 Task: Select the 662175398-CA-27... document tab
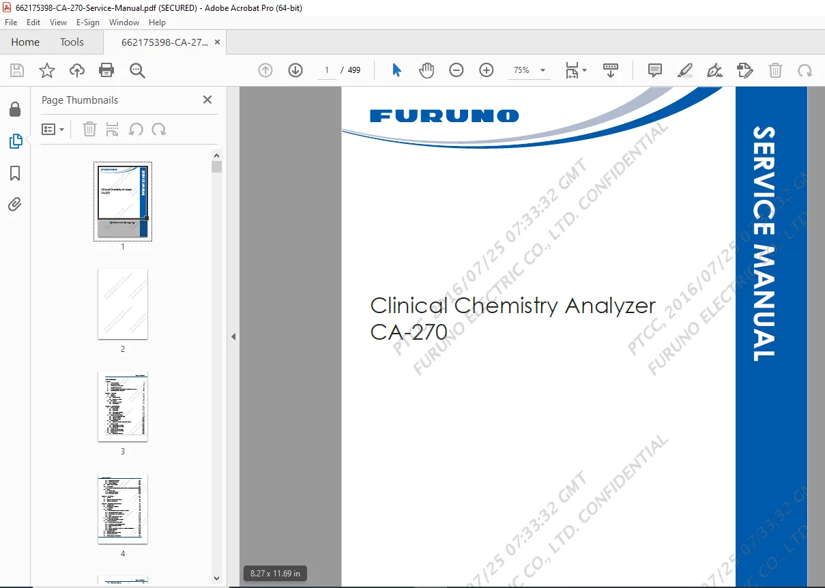[x=164, y=42]
